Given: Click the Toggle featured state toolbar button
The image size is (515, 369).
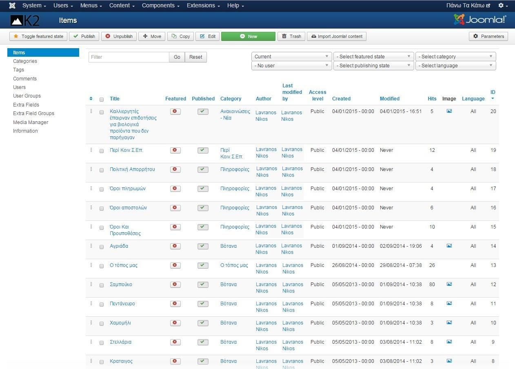Looking at the screenshot, I should click(x=38, y=36).
